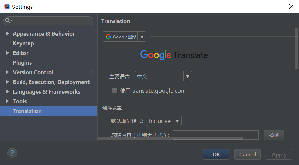This screenshot has height=165, width=299.
Task: Open Version Control settings page
Action: click(33, 72)
